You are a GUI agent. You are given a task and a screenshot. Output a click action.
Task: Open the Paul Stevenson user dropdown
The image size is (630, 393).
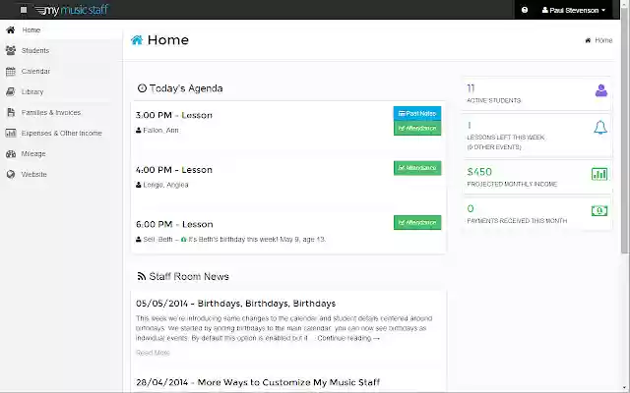point(573,10)
